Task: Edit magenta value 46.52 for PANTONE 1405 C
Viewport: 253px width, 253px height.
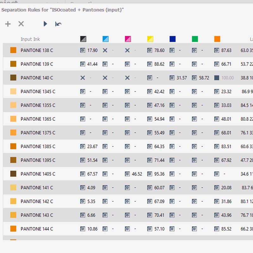Action: pos(137,174)
